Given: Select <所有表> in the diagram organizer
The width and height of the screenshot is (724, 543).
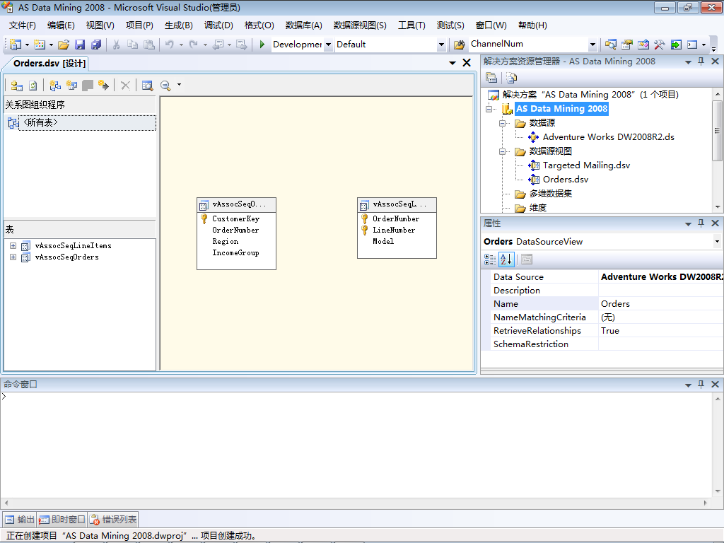Looking at the screenshot, I should pos(87,123).
